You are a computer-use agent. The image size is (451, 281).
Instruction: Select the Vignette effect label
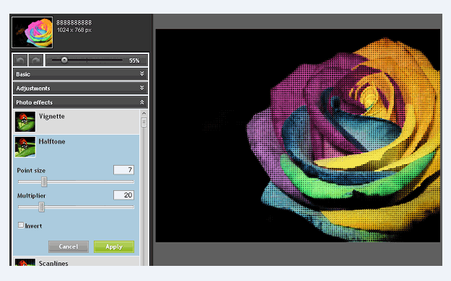(x=52, y=117)
